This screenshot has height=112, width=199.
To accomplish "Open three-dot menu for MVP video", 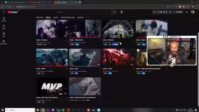I will pos(67,98).
